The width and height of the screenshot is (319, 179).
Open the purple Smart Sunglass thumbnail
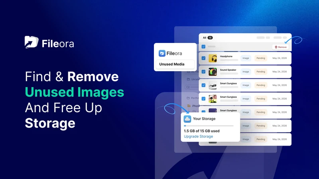click(213, 111)
